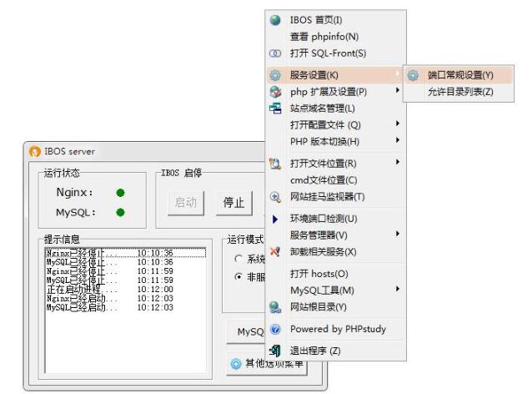Click the SQL-Front icon in menu
This screenshot has height=394, width=532.
(x=275, y=53)
